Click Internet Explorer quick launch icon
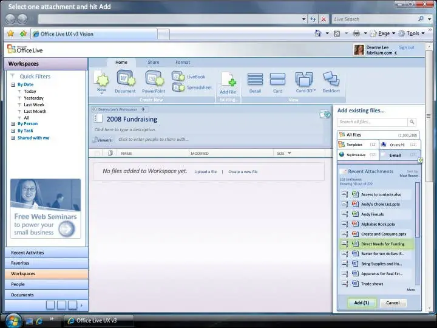The width and height of the screenshot is (437, 328). pyautogui.click(x=39, y=321)
